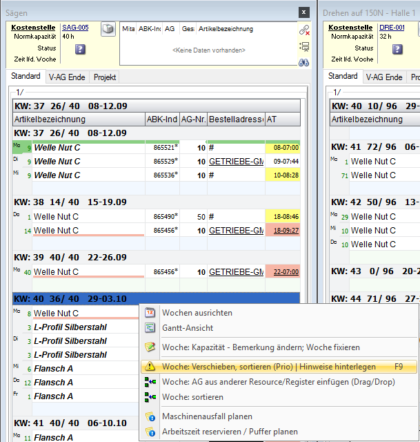Click the list view icon above the binoculars
The height and width of the screenshot is (442, 420).
pyautogui.click(x=304, y=46)
